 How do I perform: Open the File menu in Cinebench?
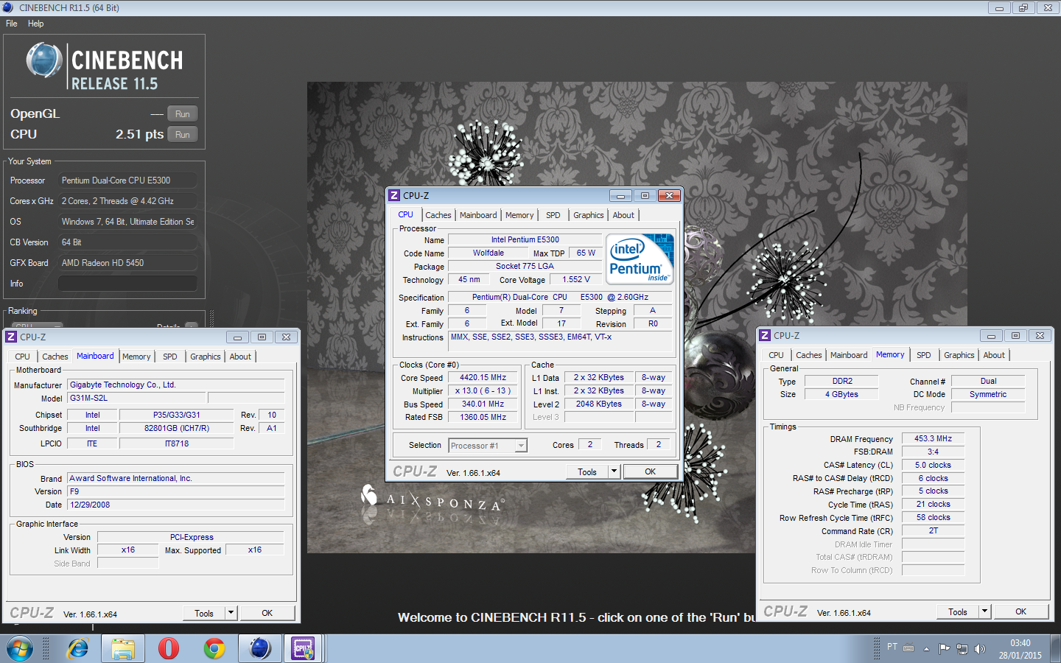point(12,24)
